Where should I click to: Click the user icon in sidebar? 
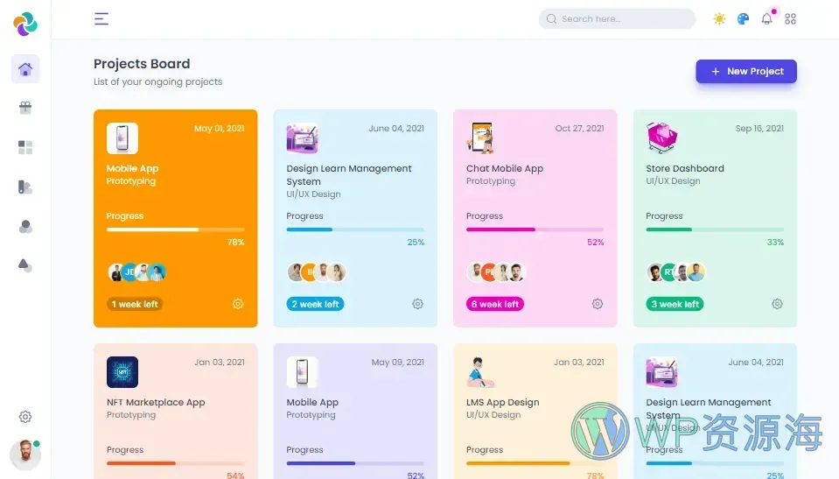tap(25, 227)
